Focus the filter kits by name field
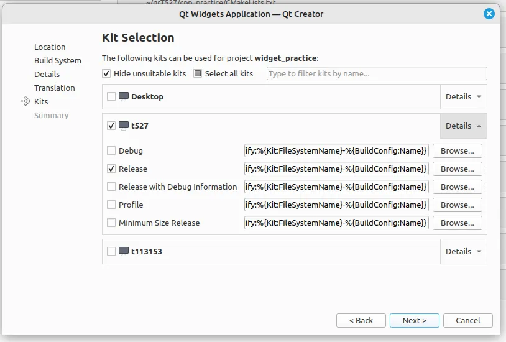The height and width of the screenshot is (342, 506). click(x=377, y=73)
